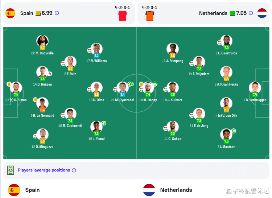272x198 pixels.
Task: Open Spain's red jersey kit icon
Action: (x=123, y=16)
